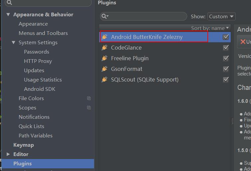This screenshot has height=171, width=251.
Task: Expand the Editor settings section
Action: (8, 154)
